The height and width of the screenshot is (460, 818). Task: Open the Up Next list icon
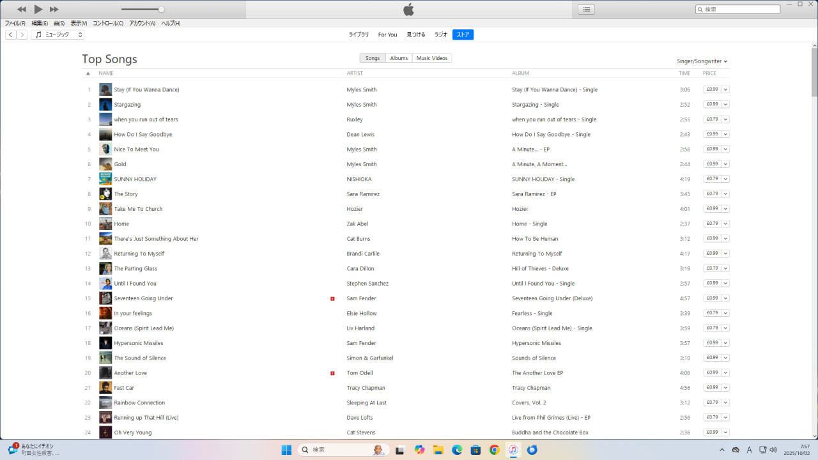pos(586,9)
